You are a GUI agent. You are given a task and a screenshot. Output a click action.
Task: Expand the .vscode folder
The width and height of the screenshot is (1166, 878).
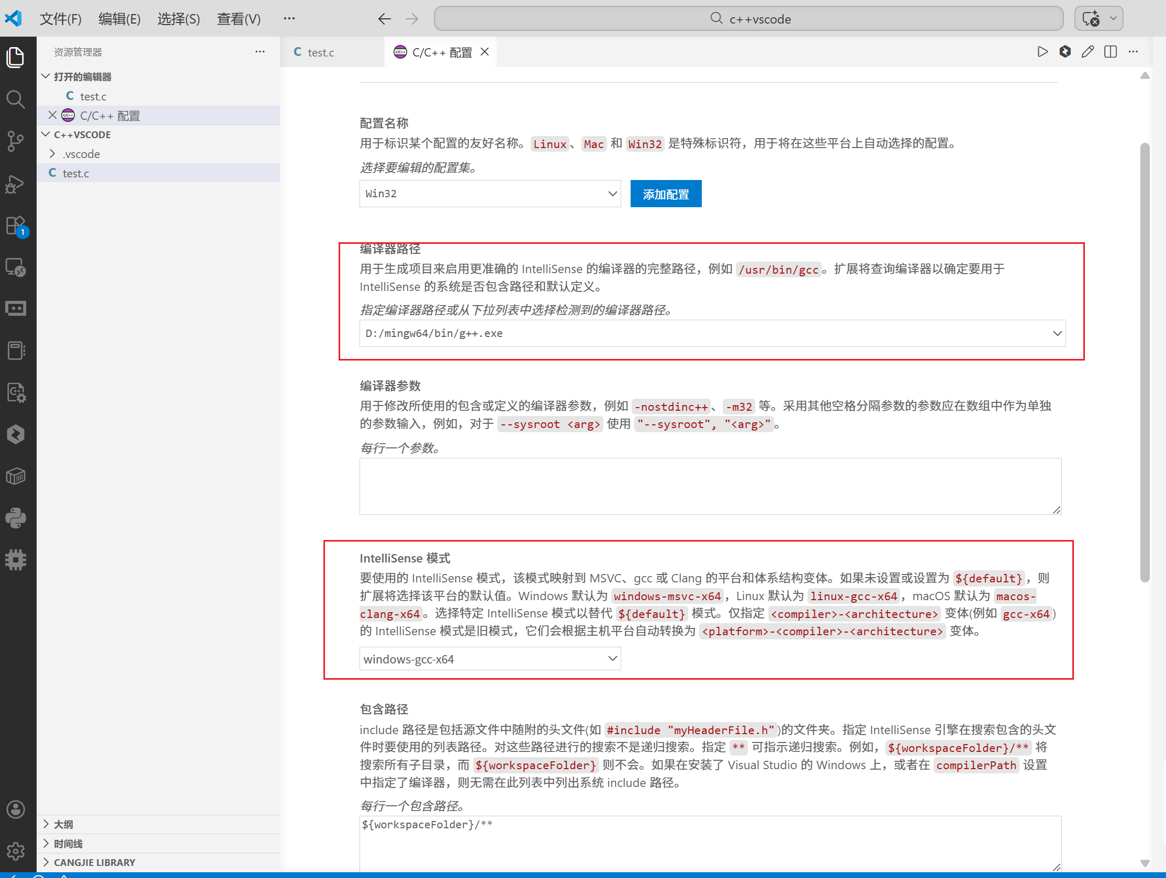(x=159, y=154)
